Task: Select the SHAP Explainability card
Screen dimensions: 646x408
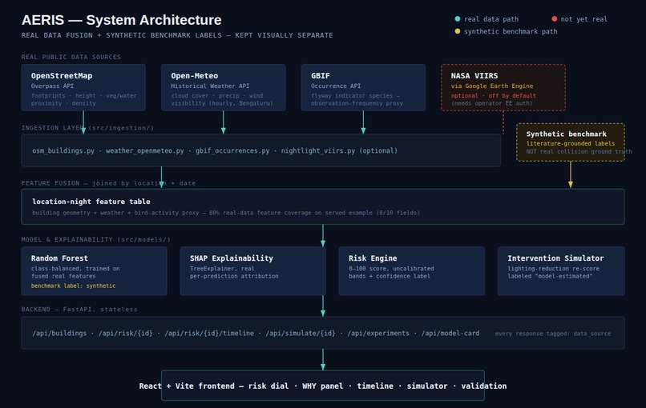Action: [x=252, y=271]
